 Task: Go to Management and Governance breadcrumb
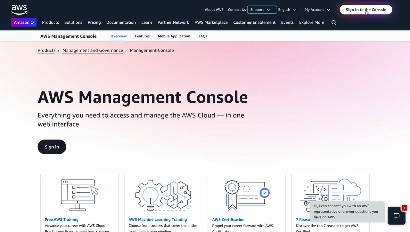pos(93,50)
